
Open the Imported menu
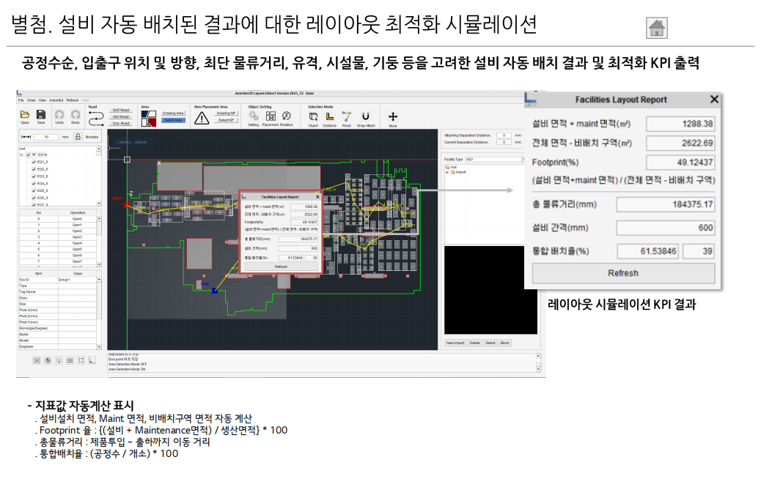click(x=56, y=100)
